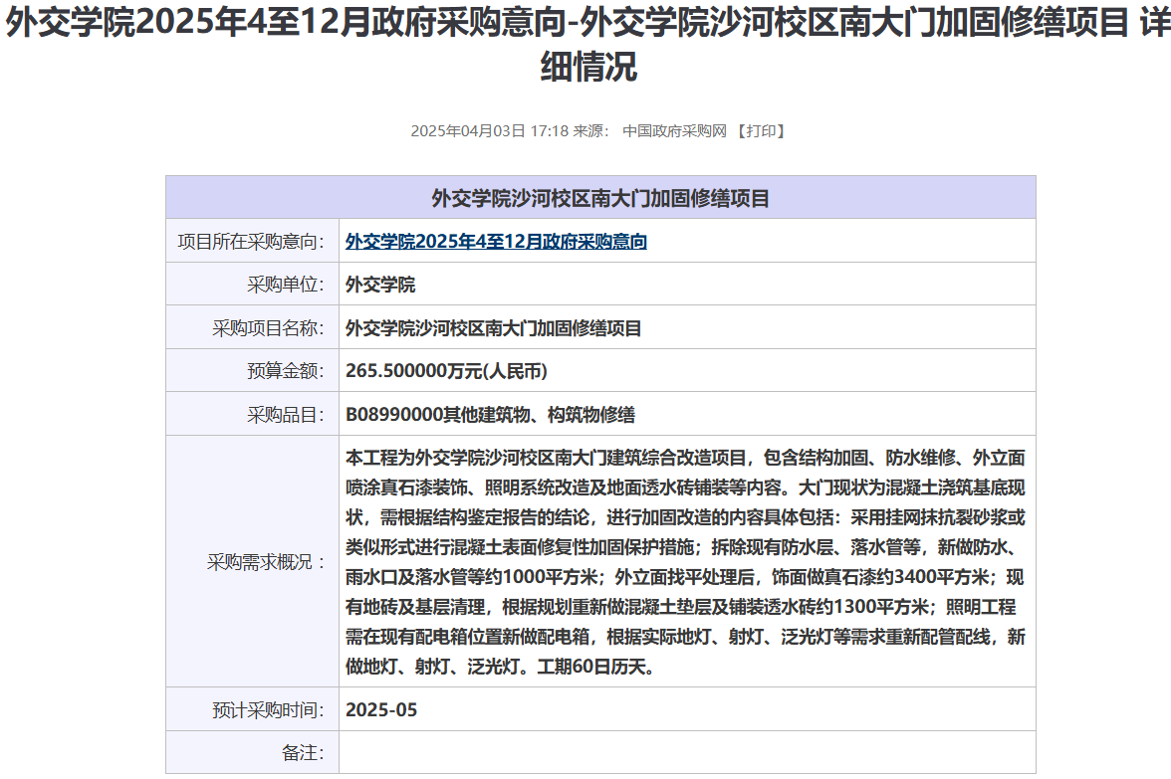
Task: Click the project name value in 采购项目名称 row
Action: [x=493, y=328]
